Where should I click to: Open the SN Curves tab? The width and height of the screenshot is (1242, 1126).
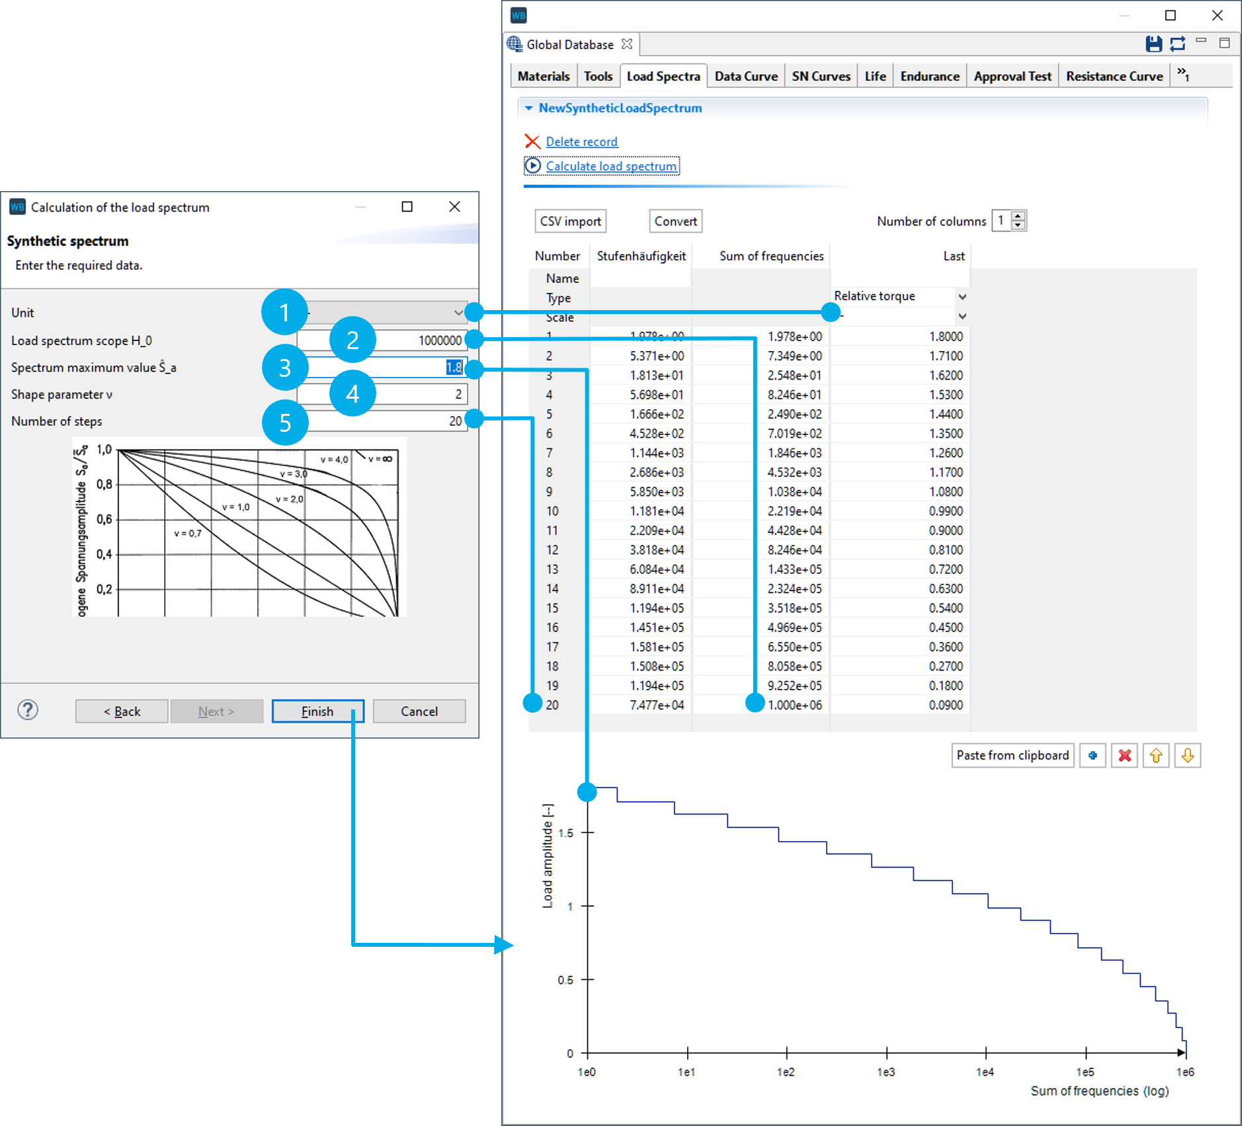[x=821, y=75]
